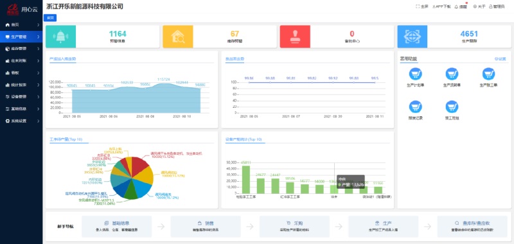Click the red slice of the pie chart

tap(140, 166)
